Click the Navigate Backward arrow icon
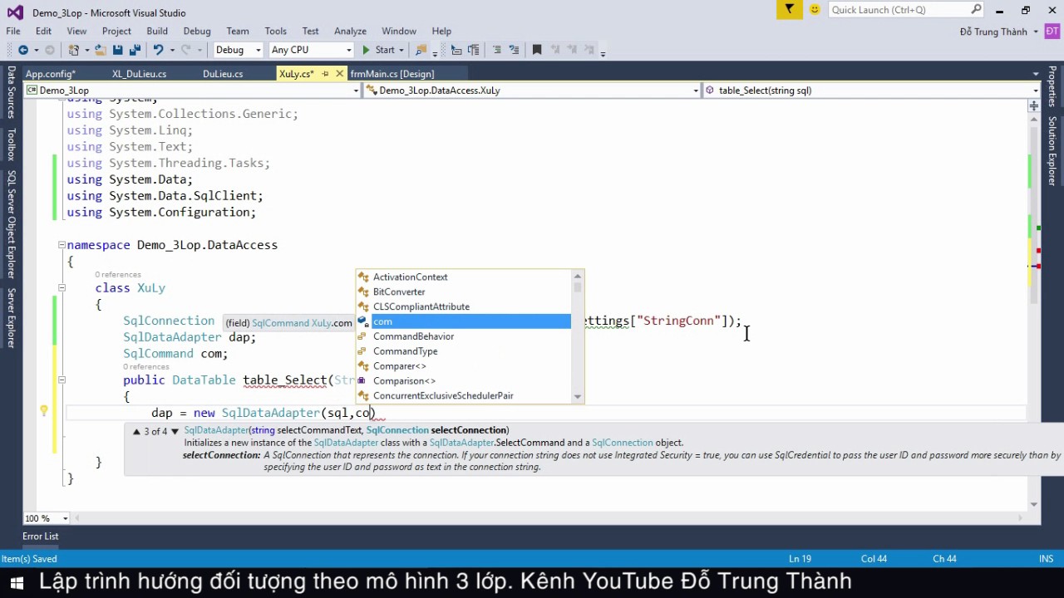1064x598 pixels. [23, 50]
